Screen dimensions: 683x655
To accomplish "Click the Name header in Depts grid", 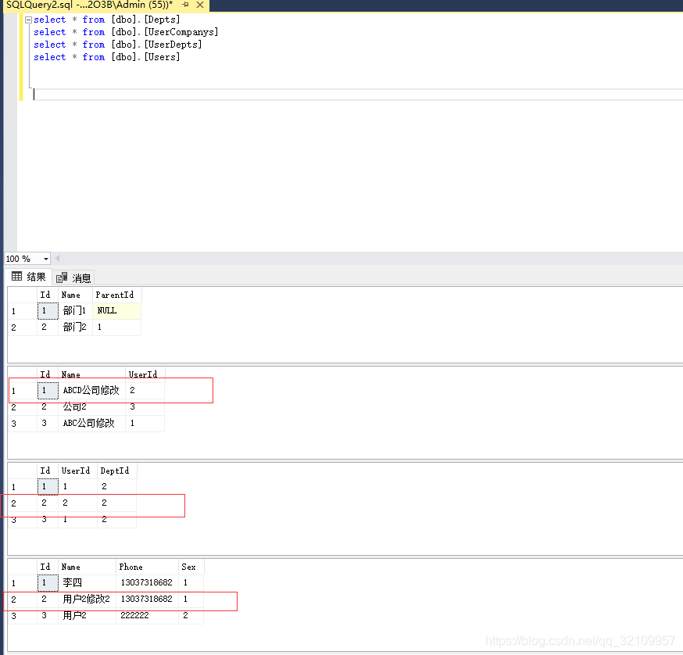I will coord(75,295).
